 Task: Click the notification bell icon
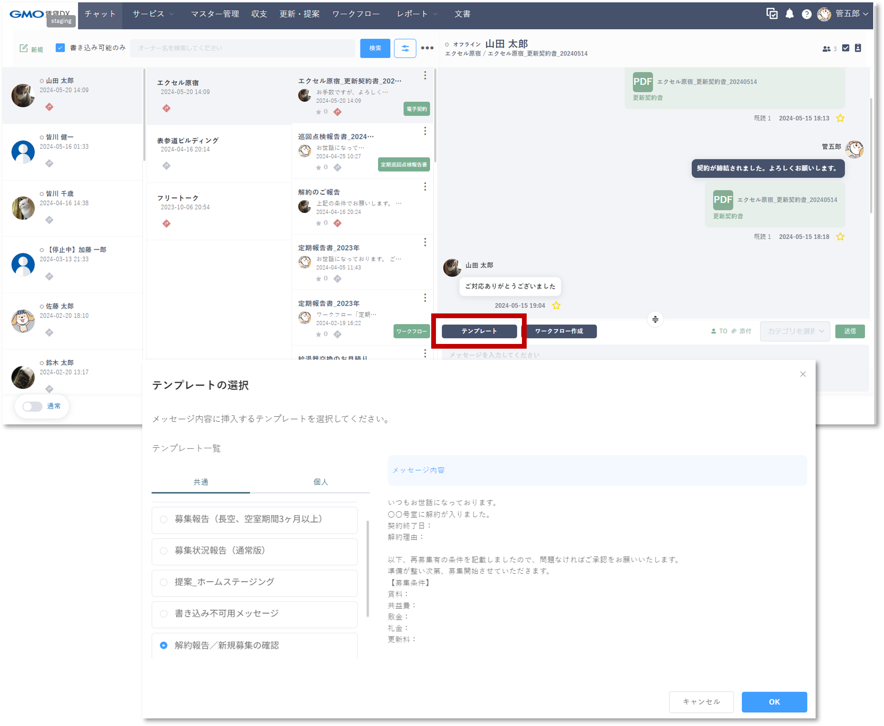pyautogui.click(x=789, y=14)
